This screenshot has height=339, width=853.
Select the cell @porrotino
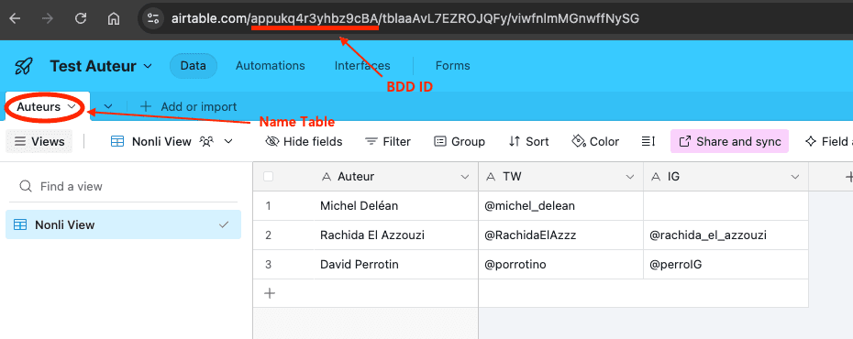560,265
